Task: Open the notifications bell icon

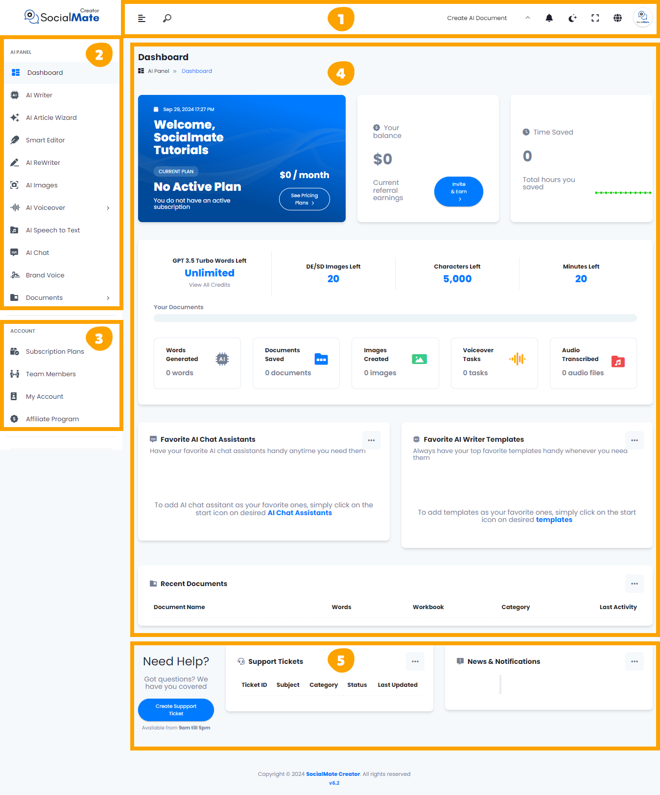Action: [x=549, y=18]
